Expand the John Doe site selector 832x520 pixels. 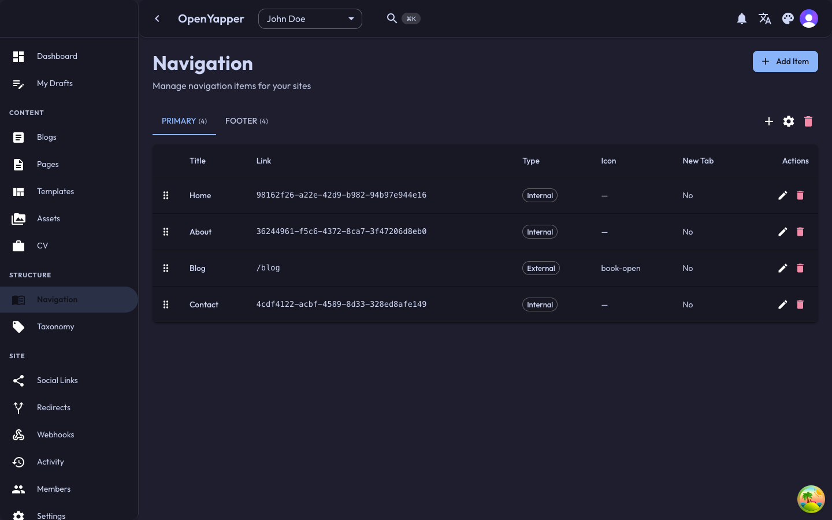click(310, 18)
